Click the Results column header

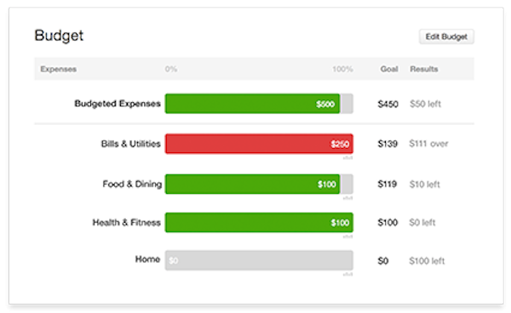[x=423, y=69]
